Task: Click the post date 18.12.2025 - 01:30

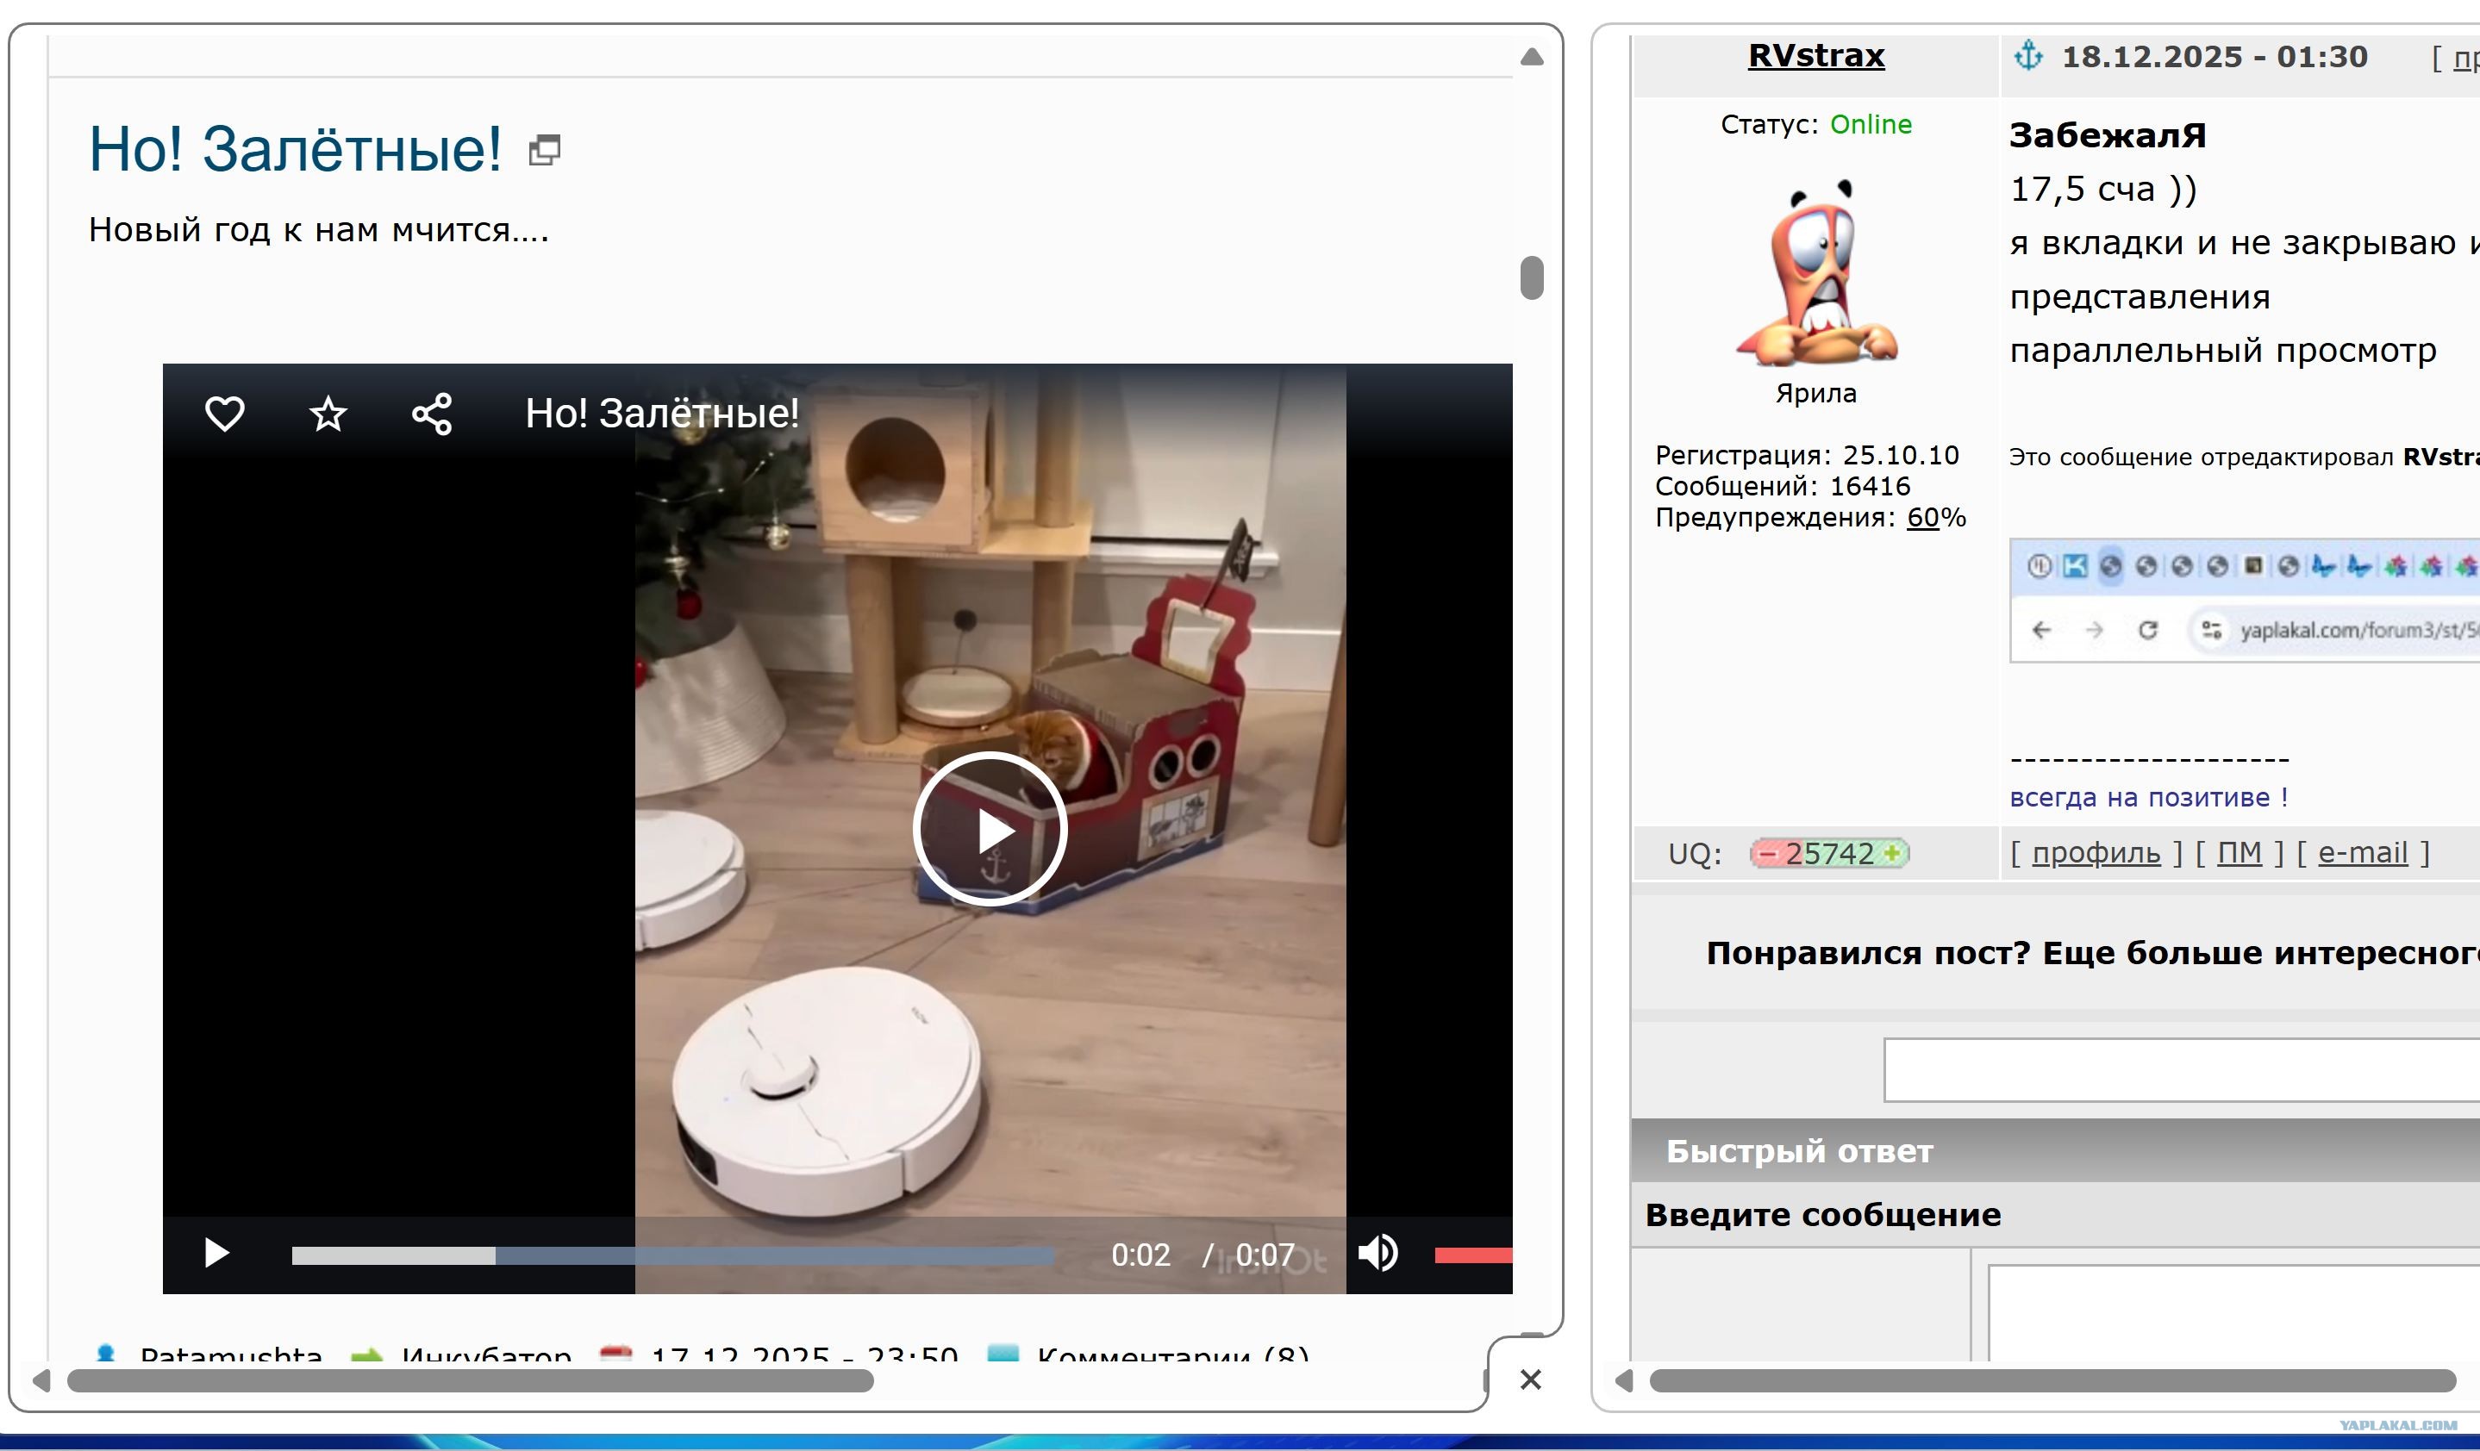Action: pyautogui.click(x=2215, y=56)
